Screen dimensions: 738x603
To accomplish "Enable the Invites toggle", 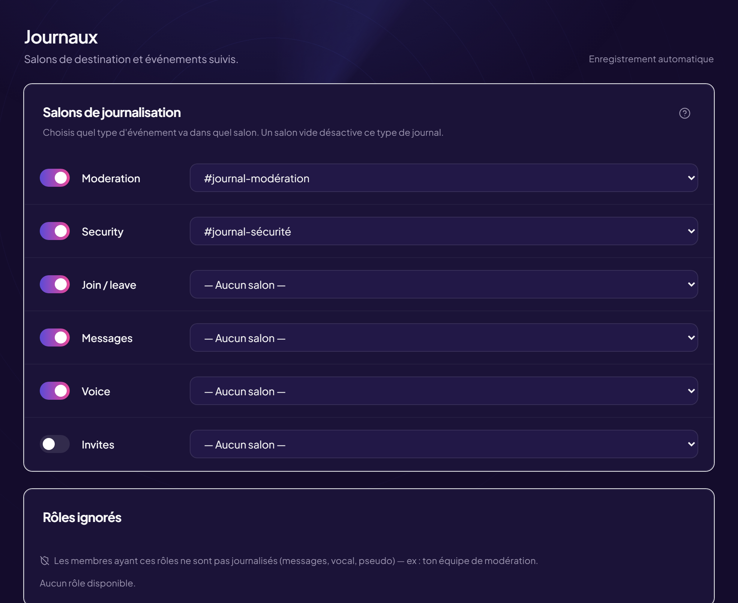I will coord(55,444).
